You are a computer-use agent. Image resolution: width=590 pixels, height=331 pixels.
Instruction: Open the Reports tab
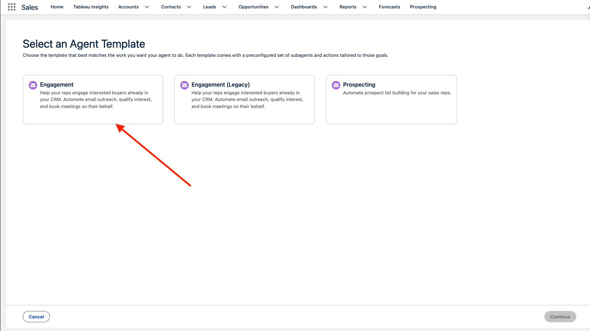(x=348, y=7)
